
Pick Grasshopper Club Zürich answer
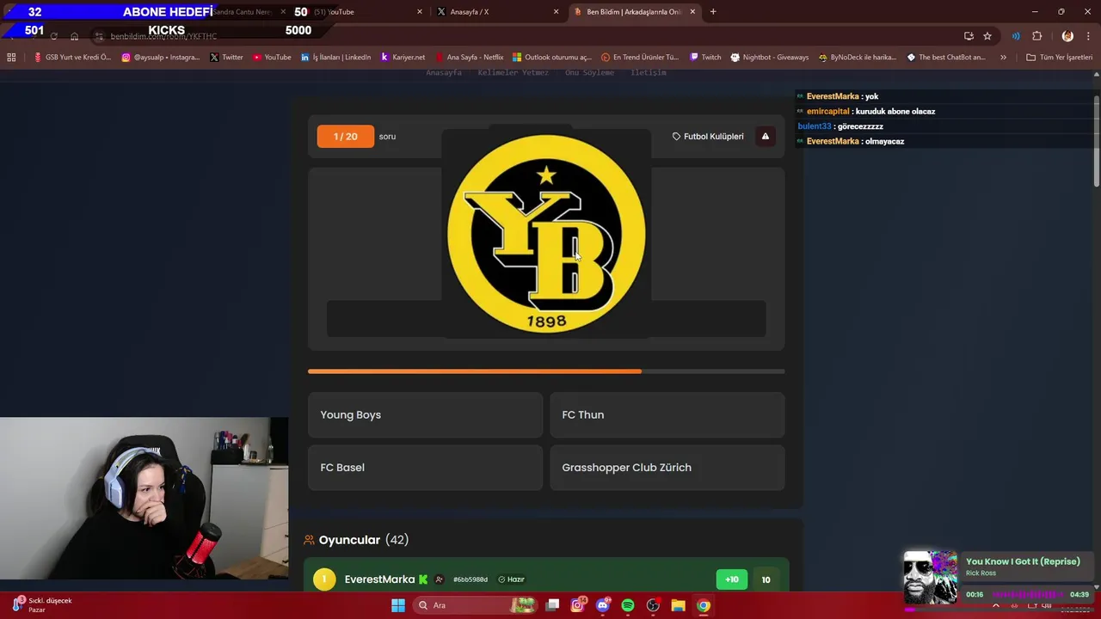(667, 468)
